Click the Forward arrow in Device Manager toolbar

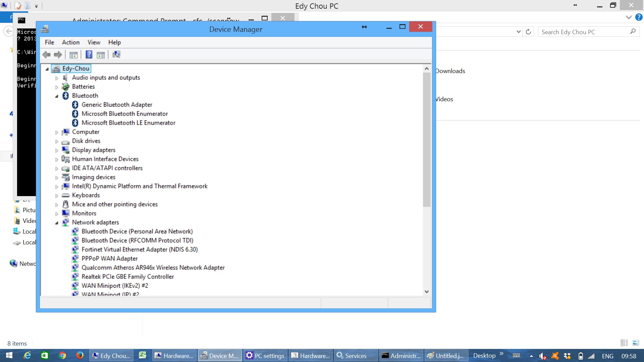coord(58,55)
